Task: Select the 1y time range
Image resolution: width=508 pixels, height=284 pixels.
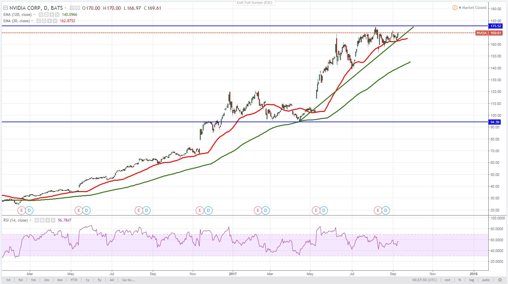Action: click(x=87, y=280)
